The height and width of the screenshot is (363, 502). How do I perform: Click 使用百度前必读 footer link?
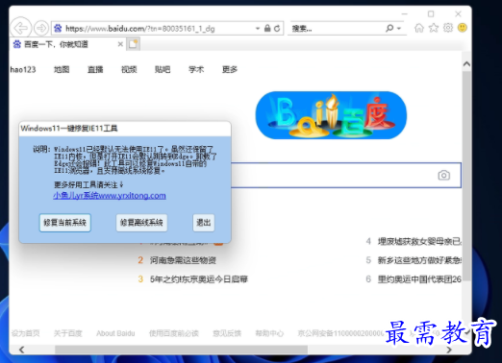[x=174, y=333]
